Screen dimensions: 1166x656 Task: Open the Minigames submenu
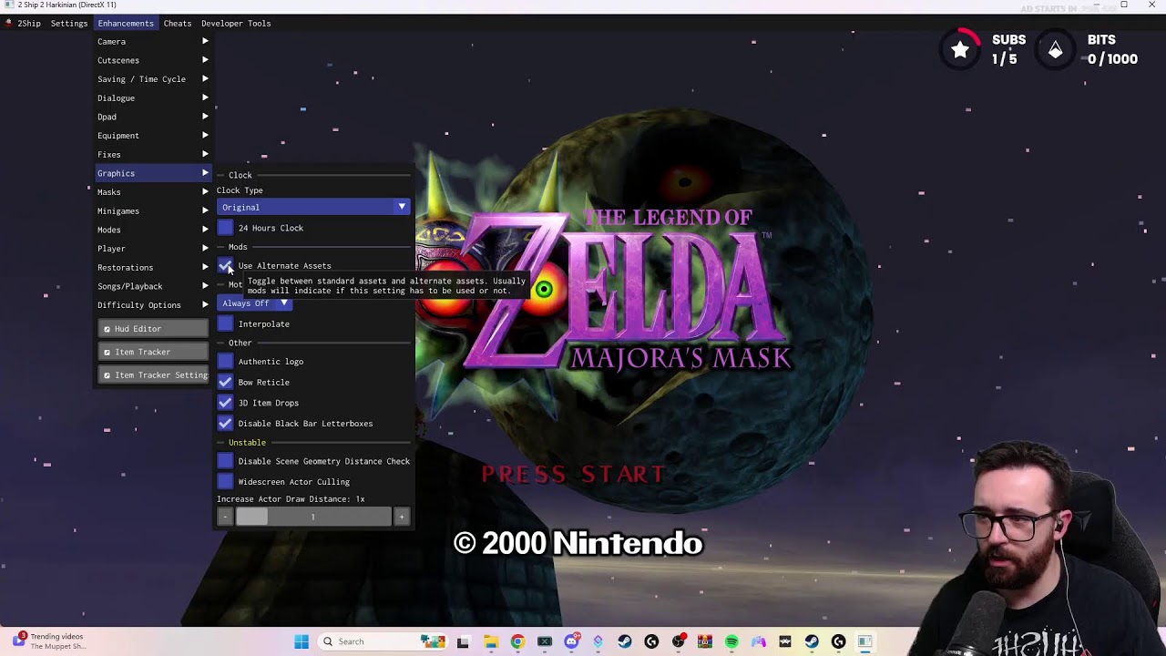153,211
